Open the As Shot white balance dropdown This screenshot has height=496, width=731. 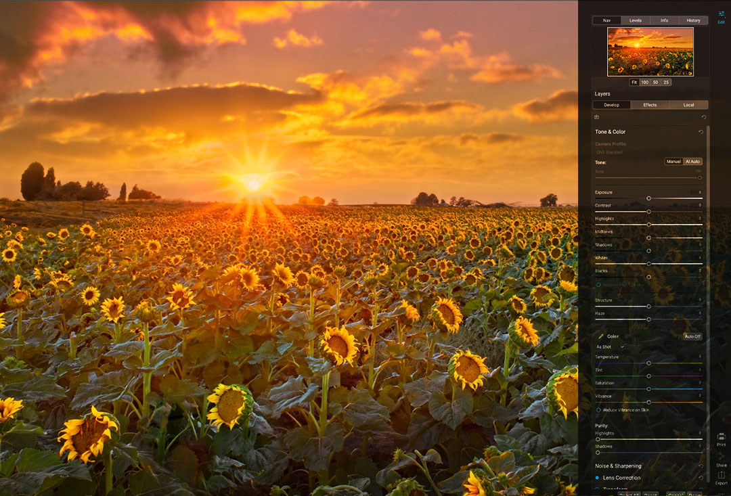click(610, 347)
